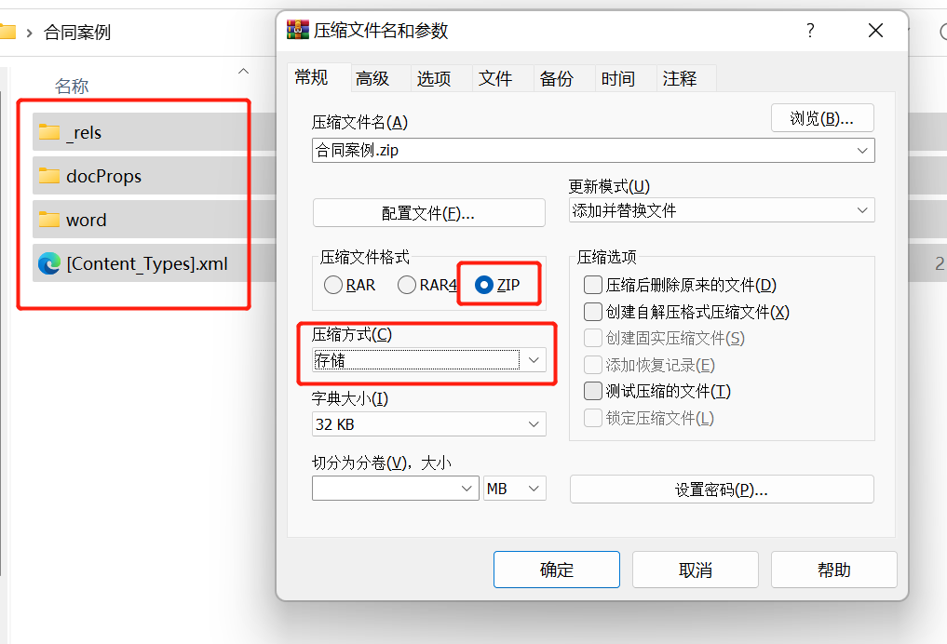Select the word folder icon
Image resolution: width=947 pixels, height=644 pixels.
(x=49, y=219)
